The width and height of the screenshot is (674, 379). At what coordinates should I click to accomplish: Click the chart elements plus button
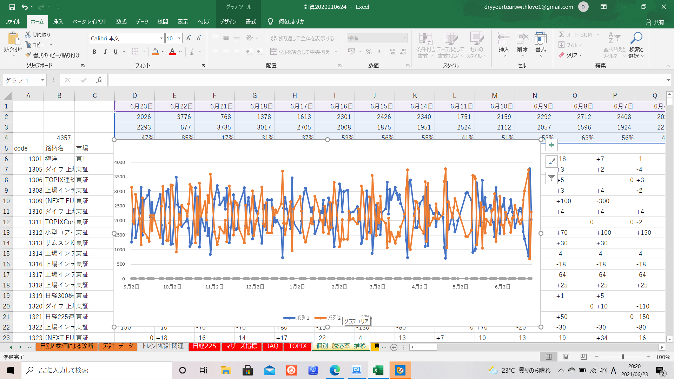pos(551,145)
